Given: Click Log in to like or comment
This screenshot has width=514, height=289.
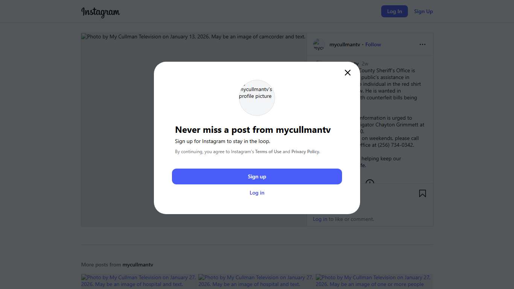Looking at the screenshot, I should (x=320, y=219).
